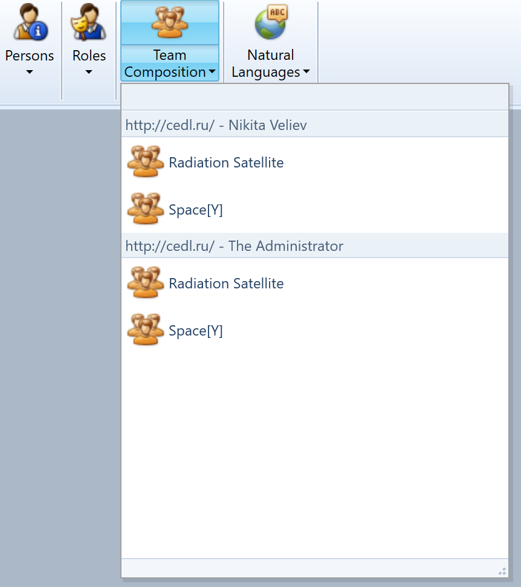Select Radiation Satellite under Nikita Veliev
Viewport: 521px width, 587px height.
tap(225, 162)
